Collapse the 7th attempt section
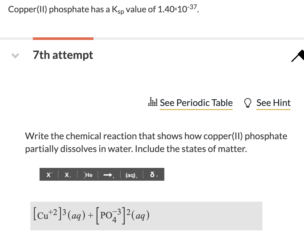Image resolution: width=304 pixels, height=237 pixels. [x=15, y=55]
